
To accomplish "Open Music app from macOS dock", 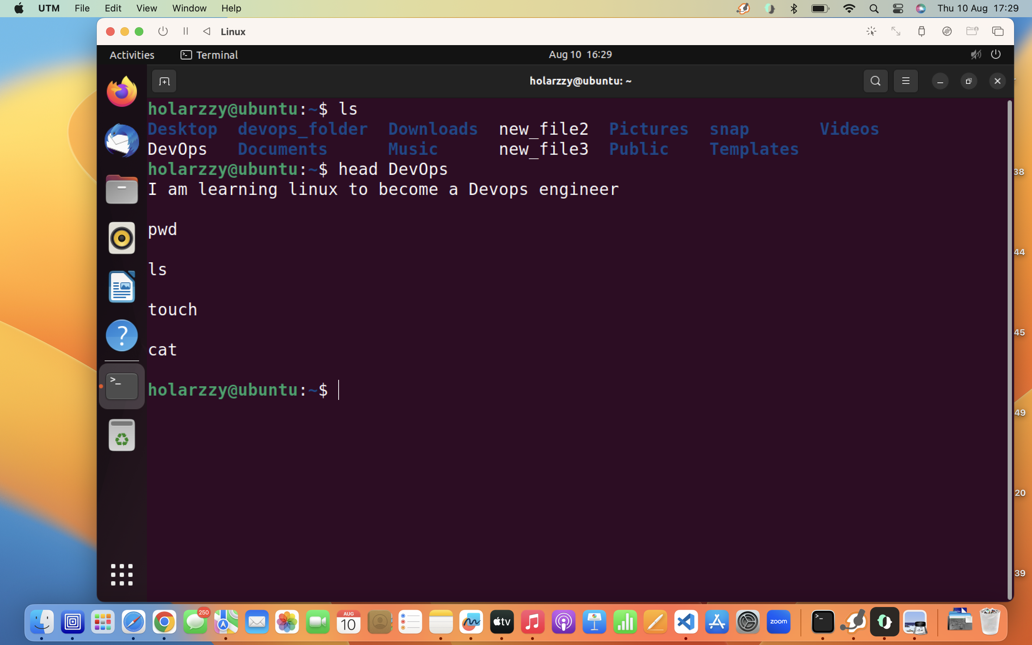I will pos(532,622).
